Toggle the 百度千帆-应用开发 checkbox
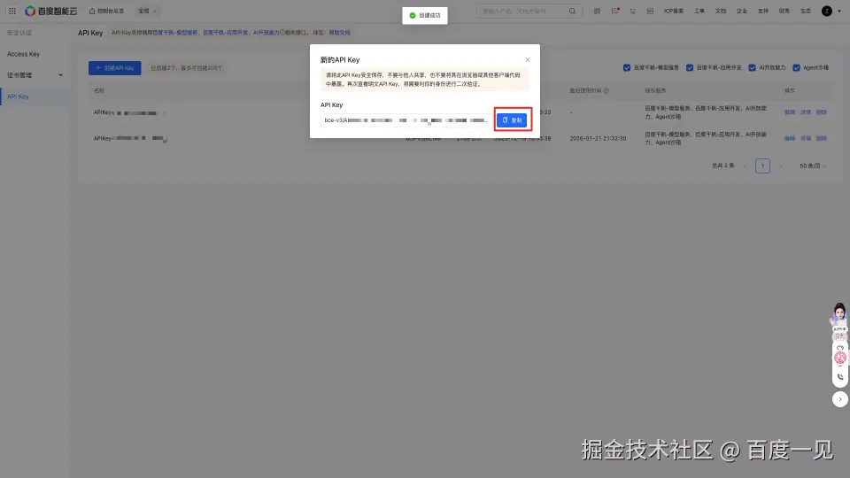The width and height of the screenshot is (850, 478). point(690,68)
